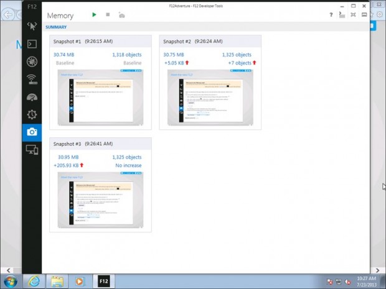The width and height of the screenshot is (386, 289).
Task: Open the Emulation tool
Action: point(32,150)
